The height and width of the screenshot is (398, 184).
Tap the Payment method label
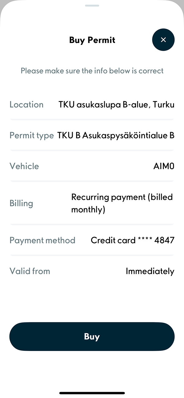click(x=42, y=240)
